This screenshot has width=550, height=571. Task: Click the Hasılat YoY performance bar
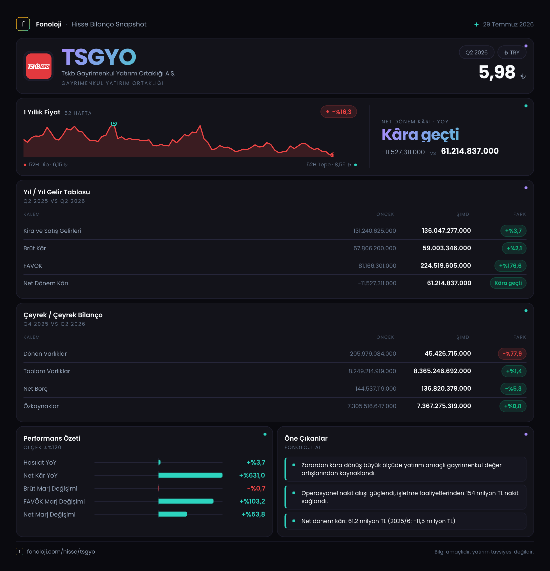[x=159, y=462]
